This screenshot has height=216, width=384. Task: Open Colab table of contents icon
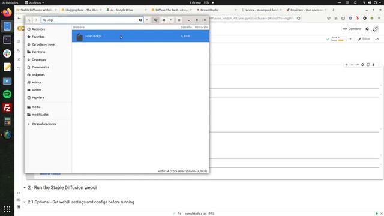pos(19,41)
